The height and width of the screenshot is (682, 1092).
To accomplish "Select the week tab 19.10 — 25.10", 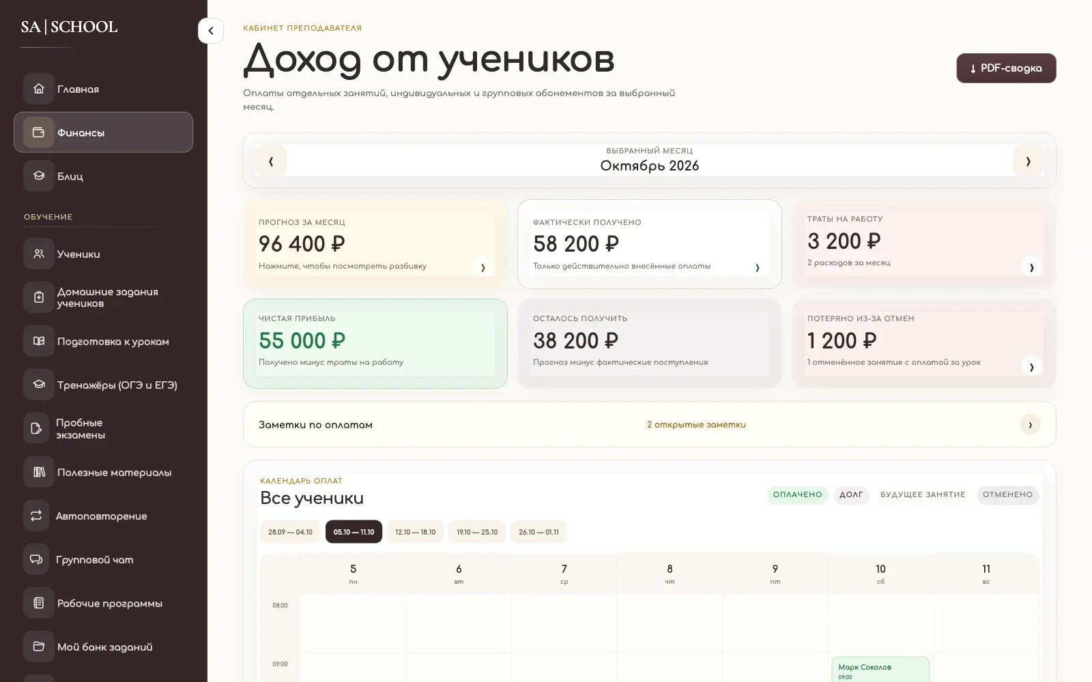I will click(x=477, y=532).
